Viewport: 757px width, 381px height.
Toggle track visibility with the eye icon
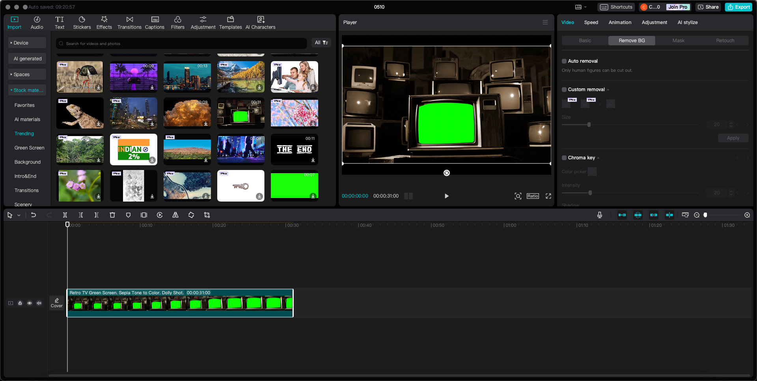(30, 303)
